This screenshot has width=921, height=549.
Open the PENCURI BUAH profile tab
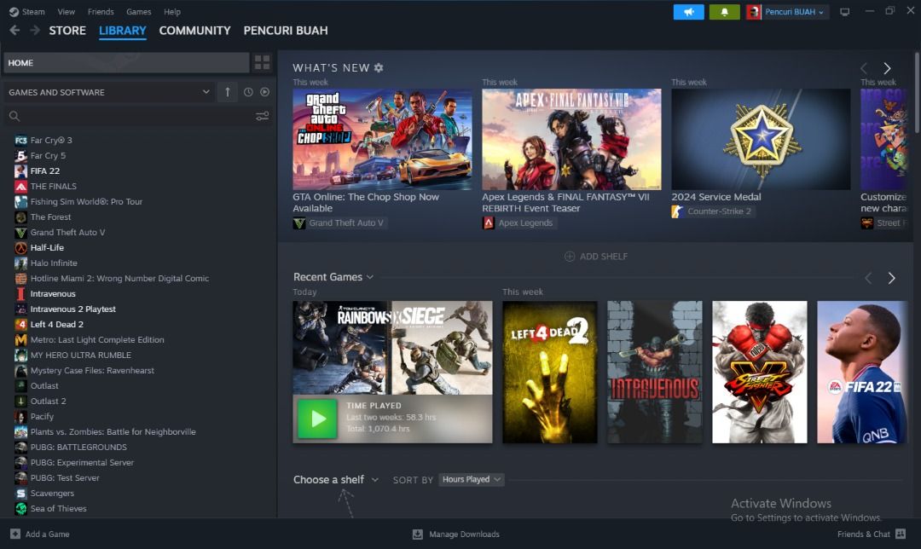point(286,31)
